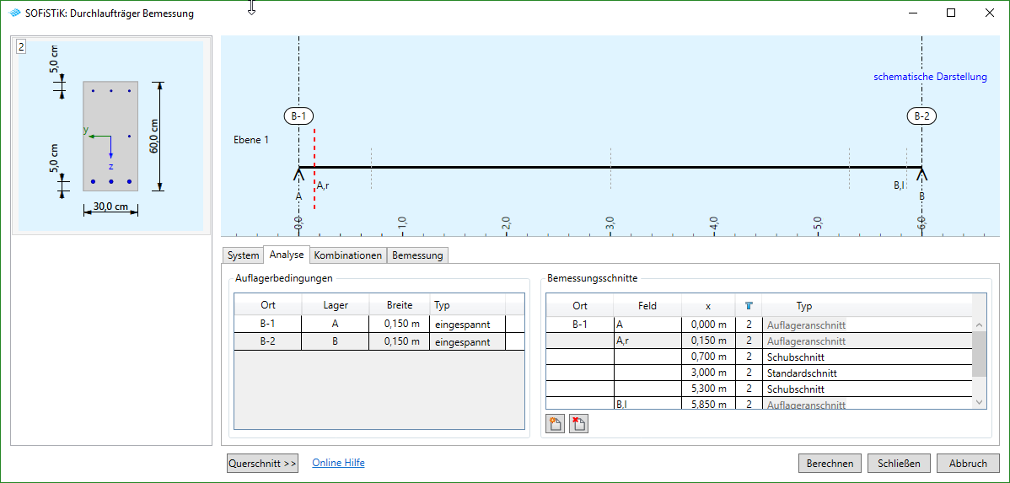Viewport: 1010px width, 483px height.
Task: Go to the Bemessung tab
Action: [417, 255]
